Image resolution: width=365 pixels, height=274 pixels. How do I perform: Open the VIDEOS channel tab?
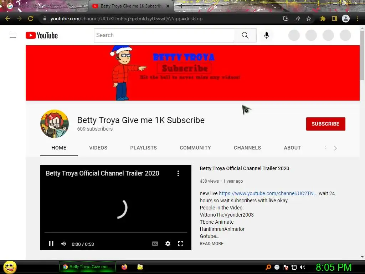[x=98, y=148]
